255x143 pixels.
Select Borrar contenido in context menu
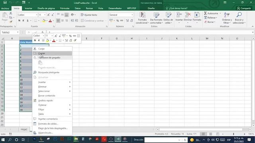point(52,96)
